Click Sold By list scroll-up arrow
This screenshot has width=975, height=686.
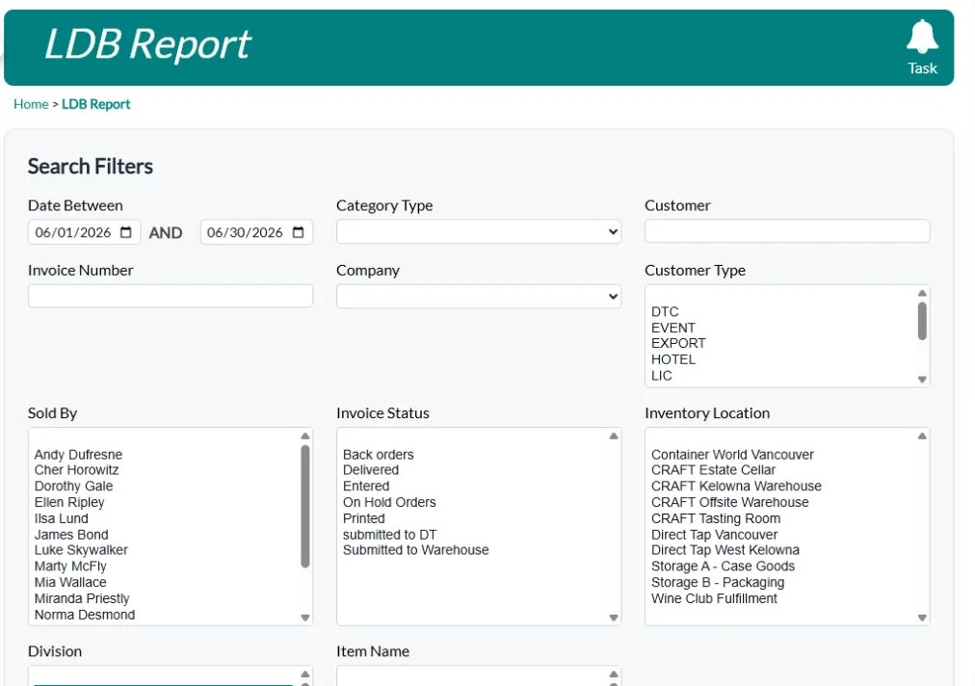[x=305, y=436]
